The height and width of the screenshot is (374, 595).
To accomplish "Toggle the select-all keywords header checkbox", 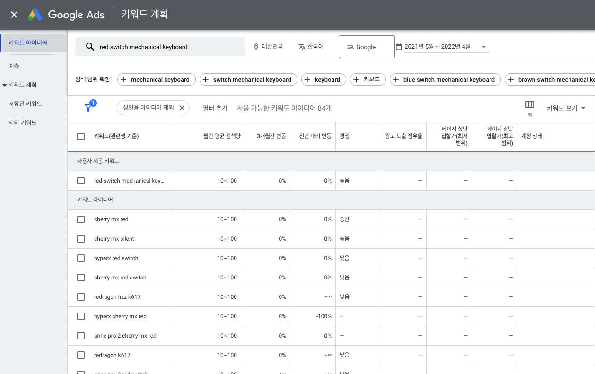I will (81, 136).
